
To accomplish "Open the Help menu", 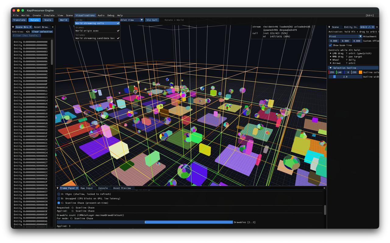I will [120, 15].
